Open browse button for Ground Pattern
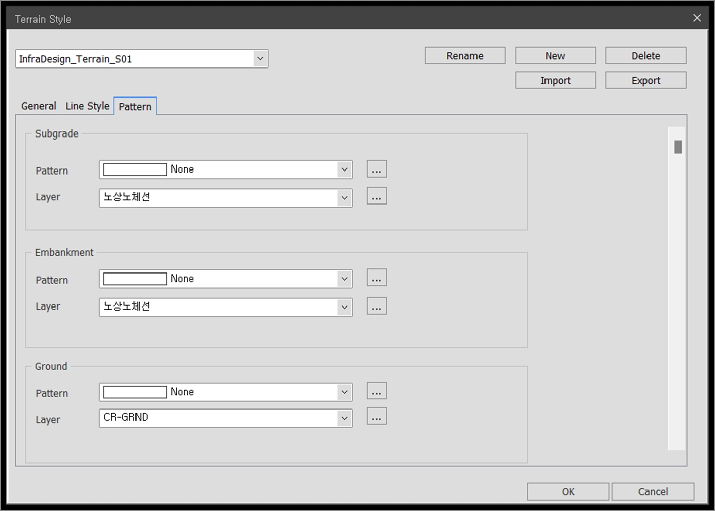The image size is (715, 511). [377, 391]
